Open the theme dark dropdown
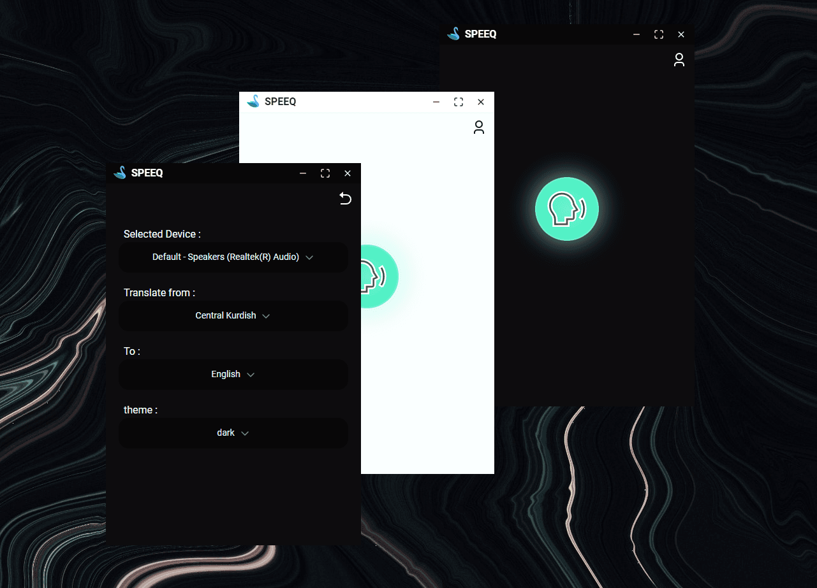817x588 pixels. point(233,433)
